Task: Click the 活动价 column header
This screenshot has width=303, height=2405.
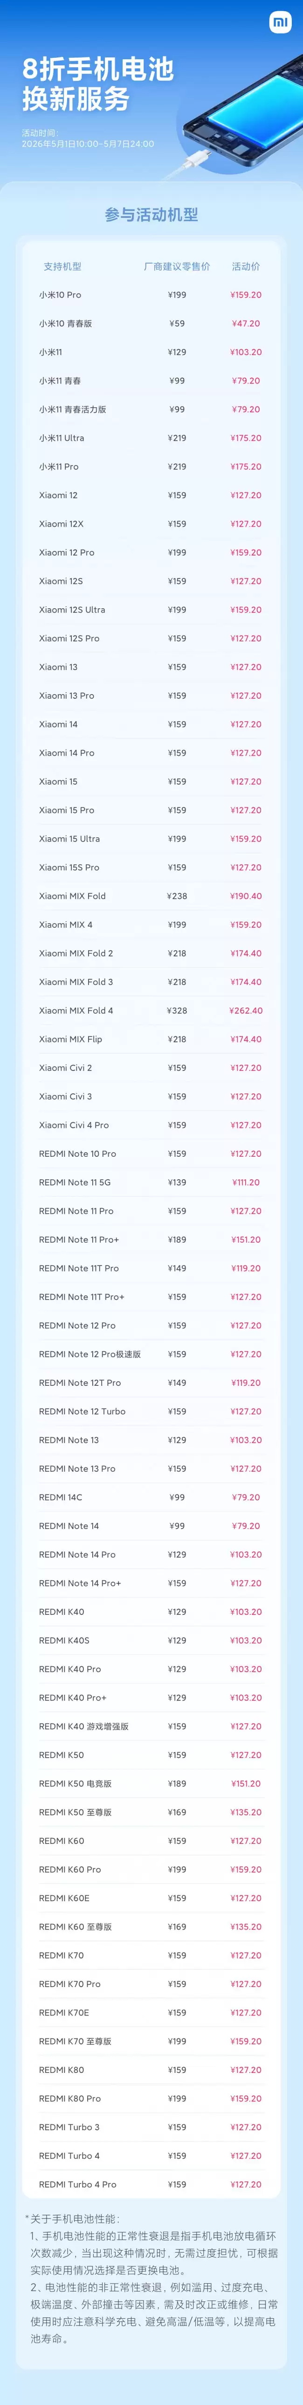Action: (x=246, y=266)
